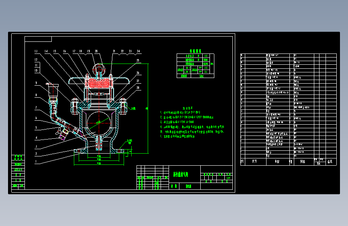The width and height of the screenshot is (348, 226).
Task: Click part callout number 23
Action: 130,51
